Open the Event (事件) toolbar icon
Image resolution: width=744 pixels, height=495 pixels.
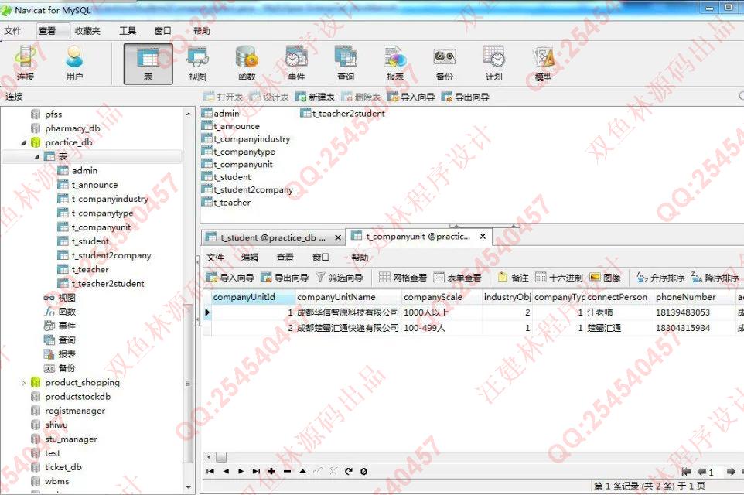point(296,63)
